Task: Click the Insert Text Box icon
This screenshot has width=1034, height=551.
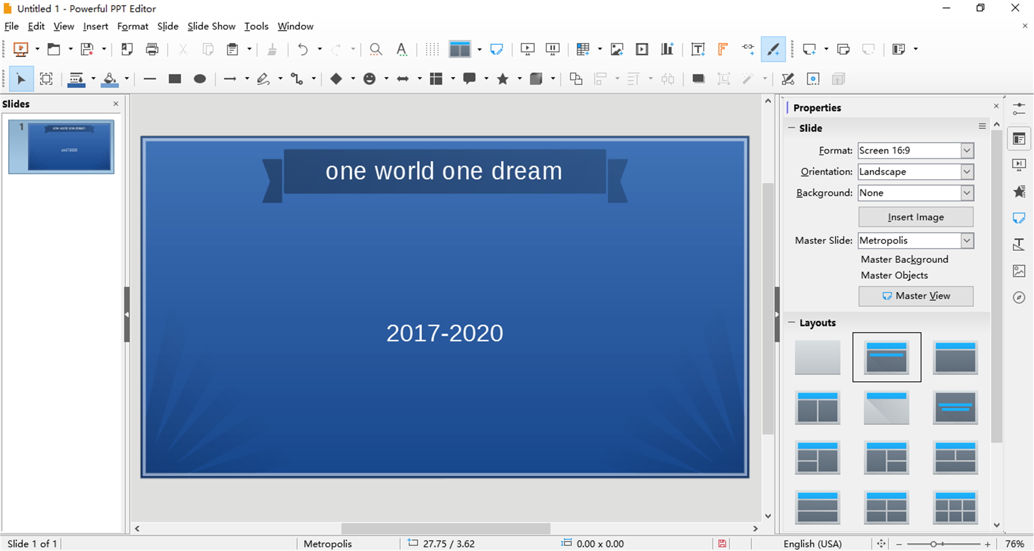Action: coord(697,49)
